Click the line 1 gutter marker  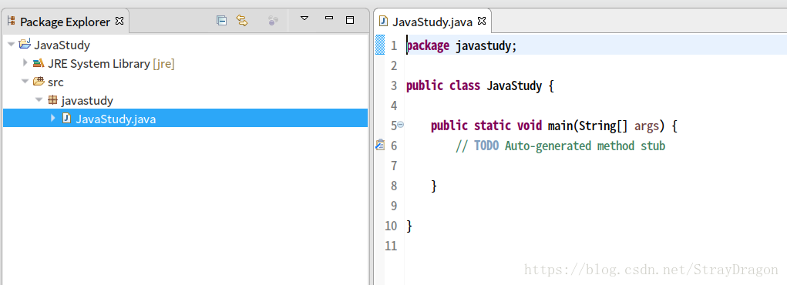point(380,45)
